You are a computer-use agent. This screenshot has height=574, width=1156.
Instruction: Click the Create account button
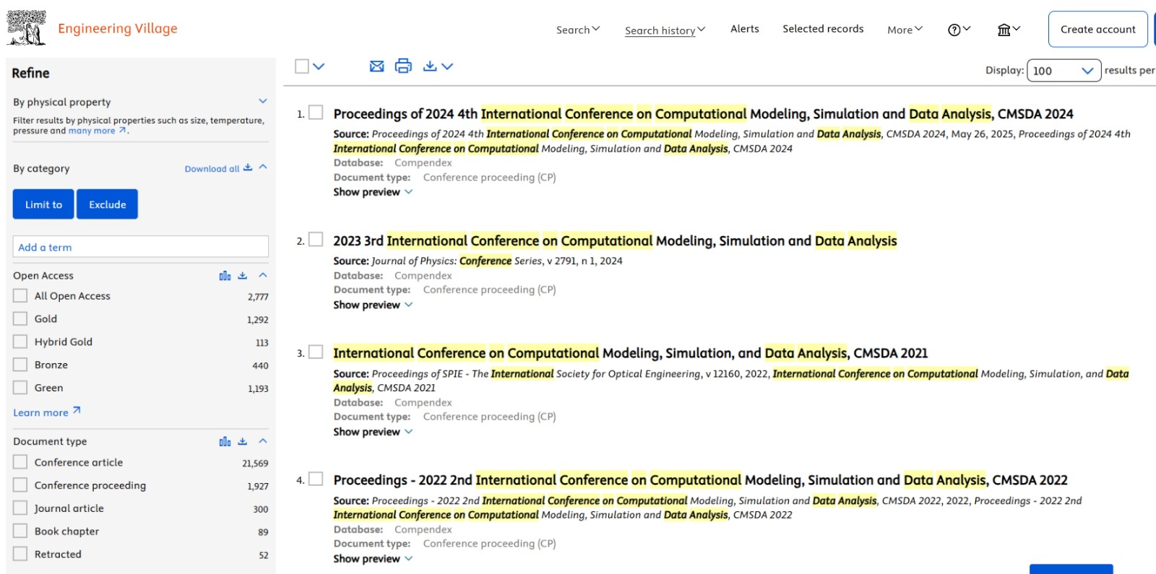click(1098, 29)
